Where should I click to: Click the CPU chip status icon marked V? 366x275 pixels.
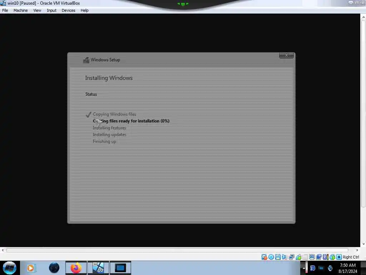325,257
